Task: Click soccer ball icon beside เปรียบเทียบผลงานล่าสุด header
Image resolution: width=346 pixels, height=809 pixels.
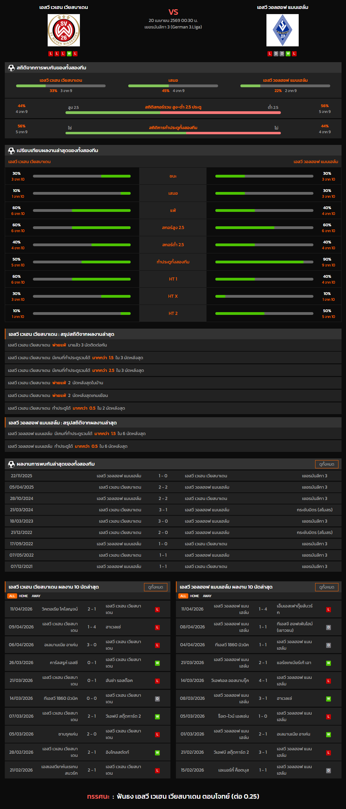Action: pyautogui.click(x=11, y=151)
